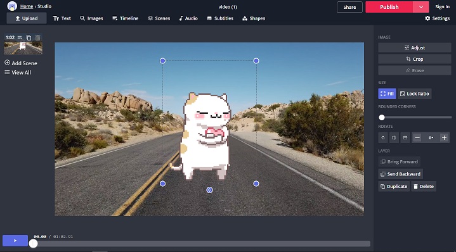Click the Rounded Corners slider handle
This screenshot has height=252, width=456.
pos(382,117)
